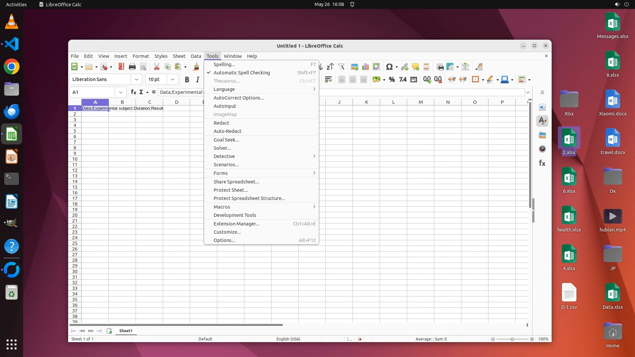Image resolution: width=635 pixels, height=357 pixels.
Task: Click the zoom slider in status bar
Action: tap(512, 339)
